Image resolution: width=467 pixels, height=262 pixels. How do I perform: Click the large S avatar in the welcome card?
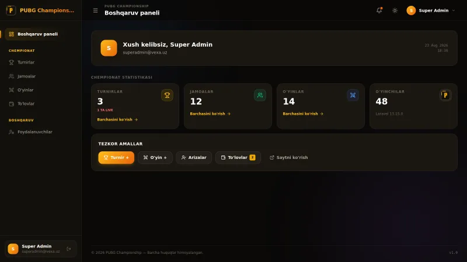(x=109, y=48)
